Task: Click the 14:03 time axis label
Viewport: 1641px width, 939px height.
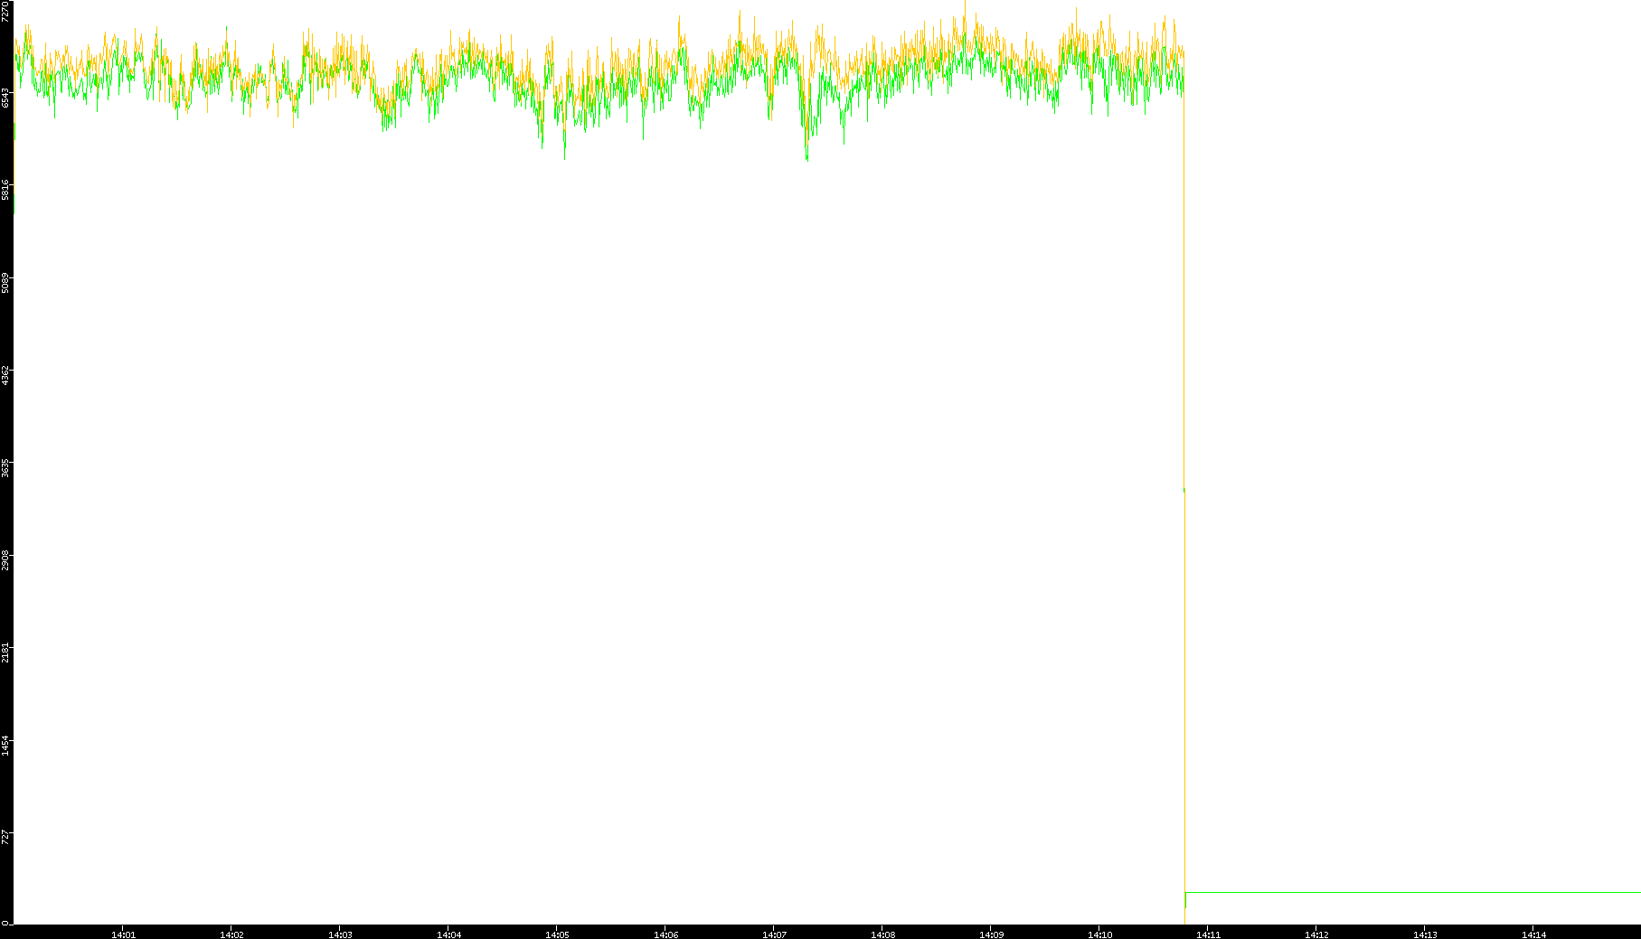Action: [340, 934]
